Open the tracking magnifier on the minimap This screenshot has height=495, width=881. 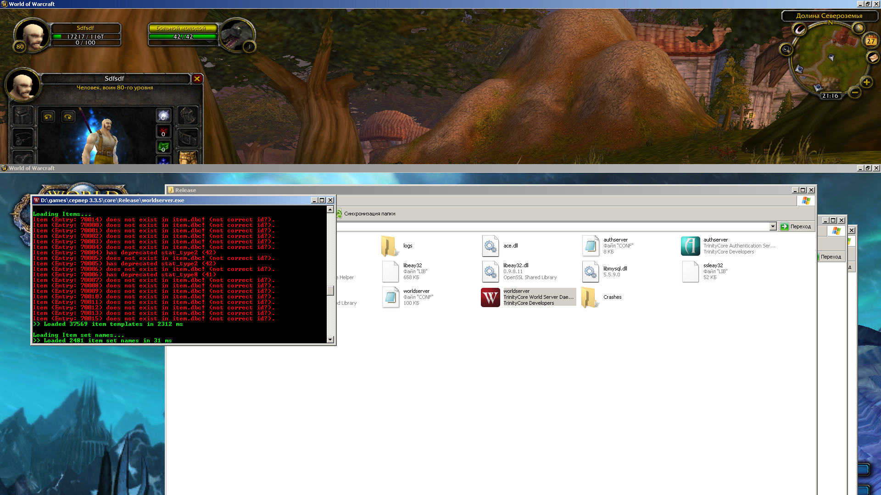click(x=786, y=49)
